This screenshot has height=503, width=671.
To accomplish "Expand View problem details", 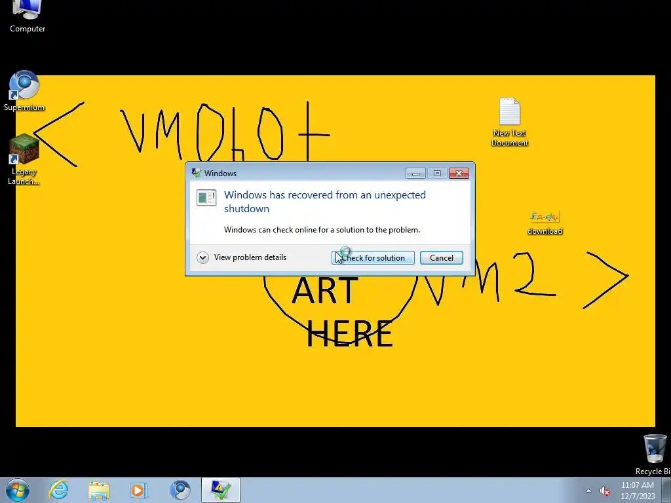I will pyautogui.click(x=242, y=257).
